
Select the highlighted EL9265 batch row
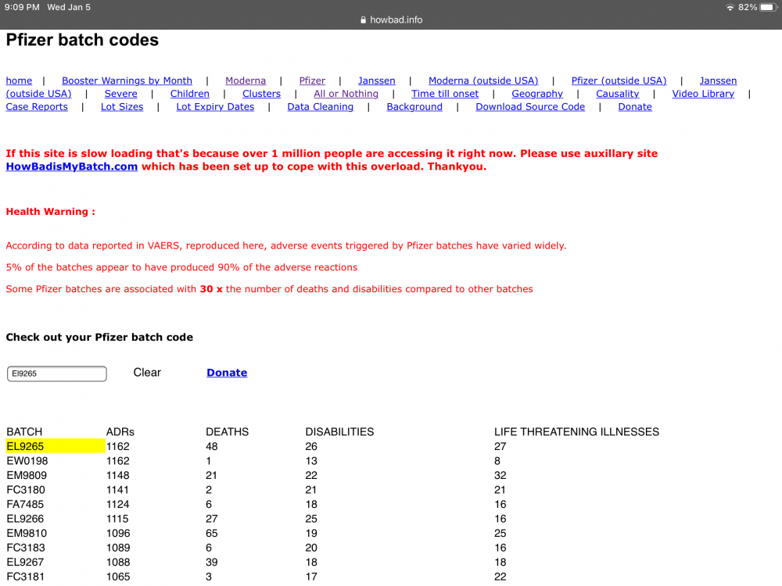pyautogui.click(x=55, y=446)
